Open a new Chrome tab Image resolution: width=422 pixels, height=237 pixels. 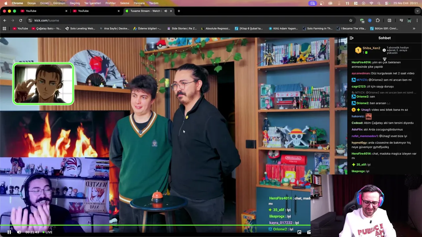point(179,11)
